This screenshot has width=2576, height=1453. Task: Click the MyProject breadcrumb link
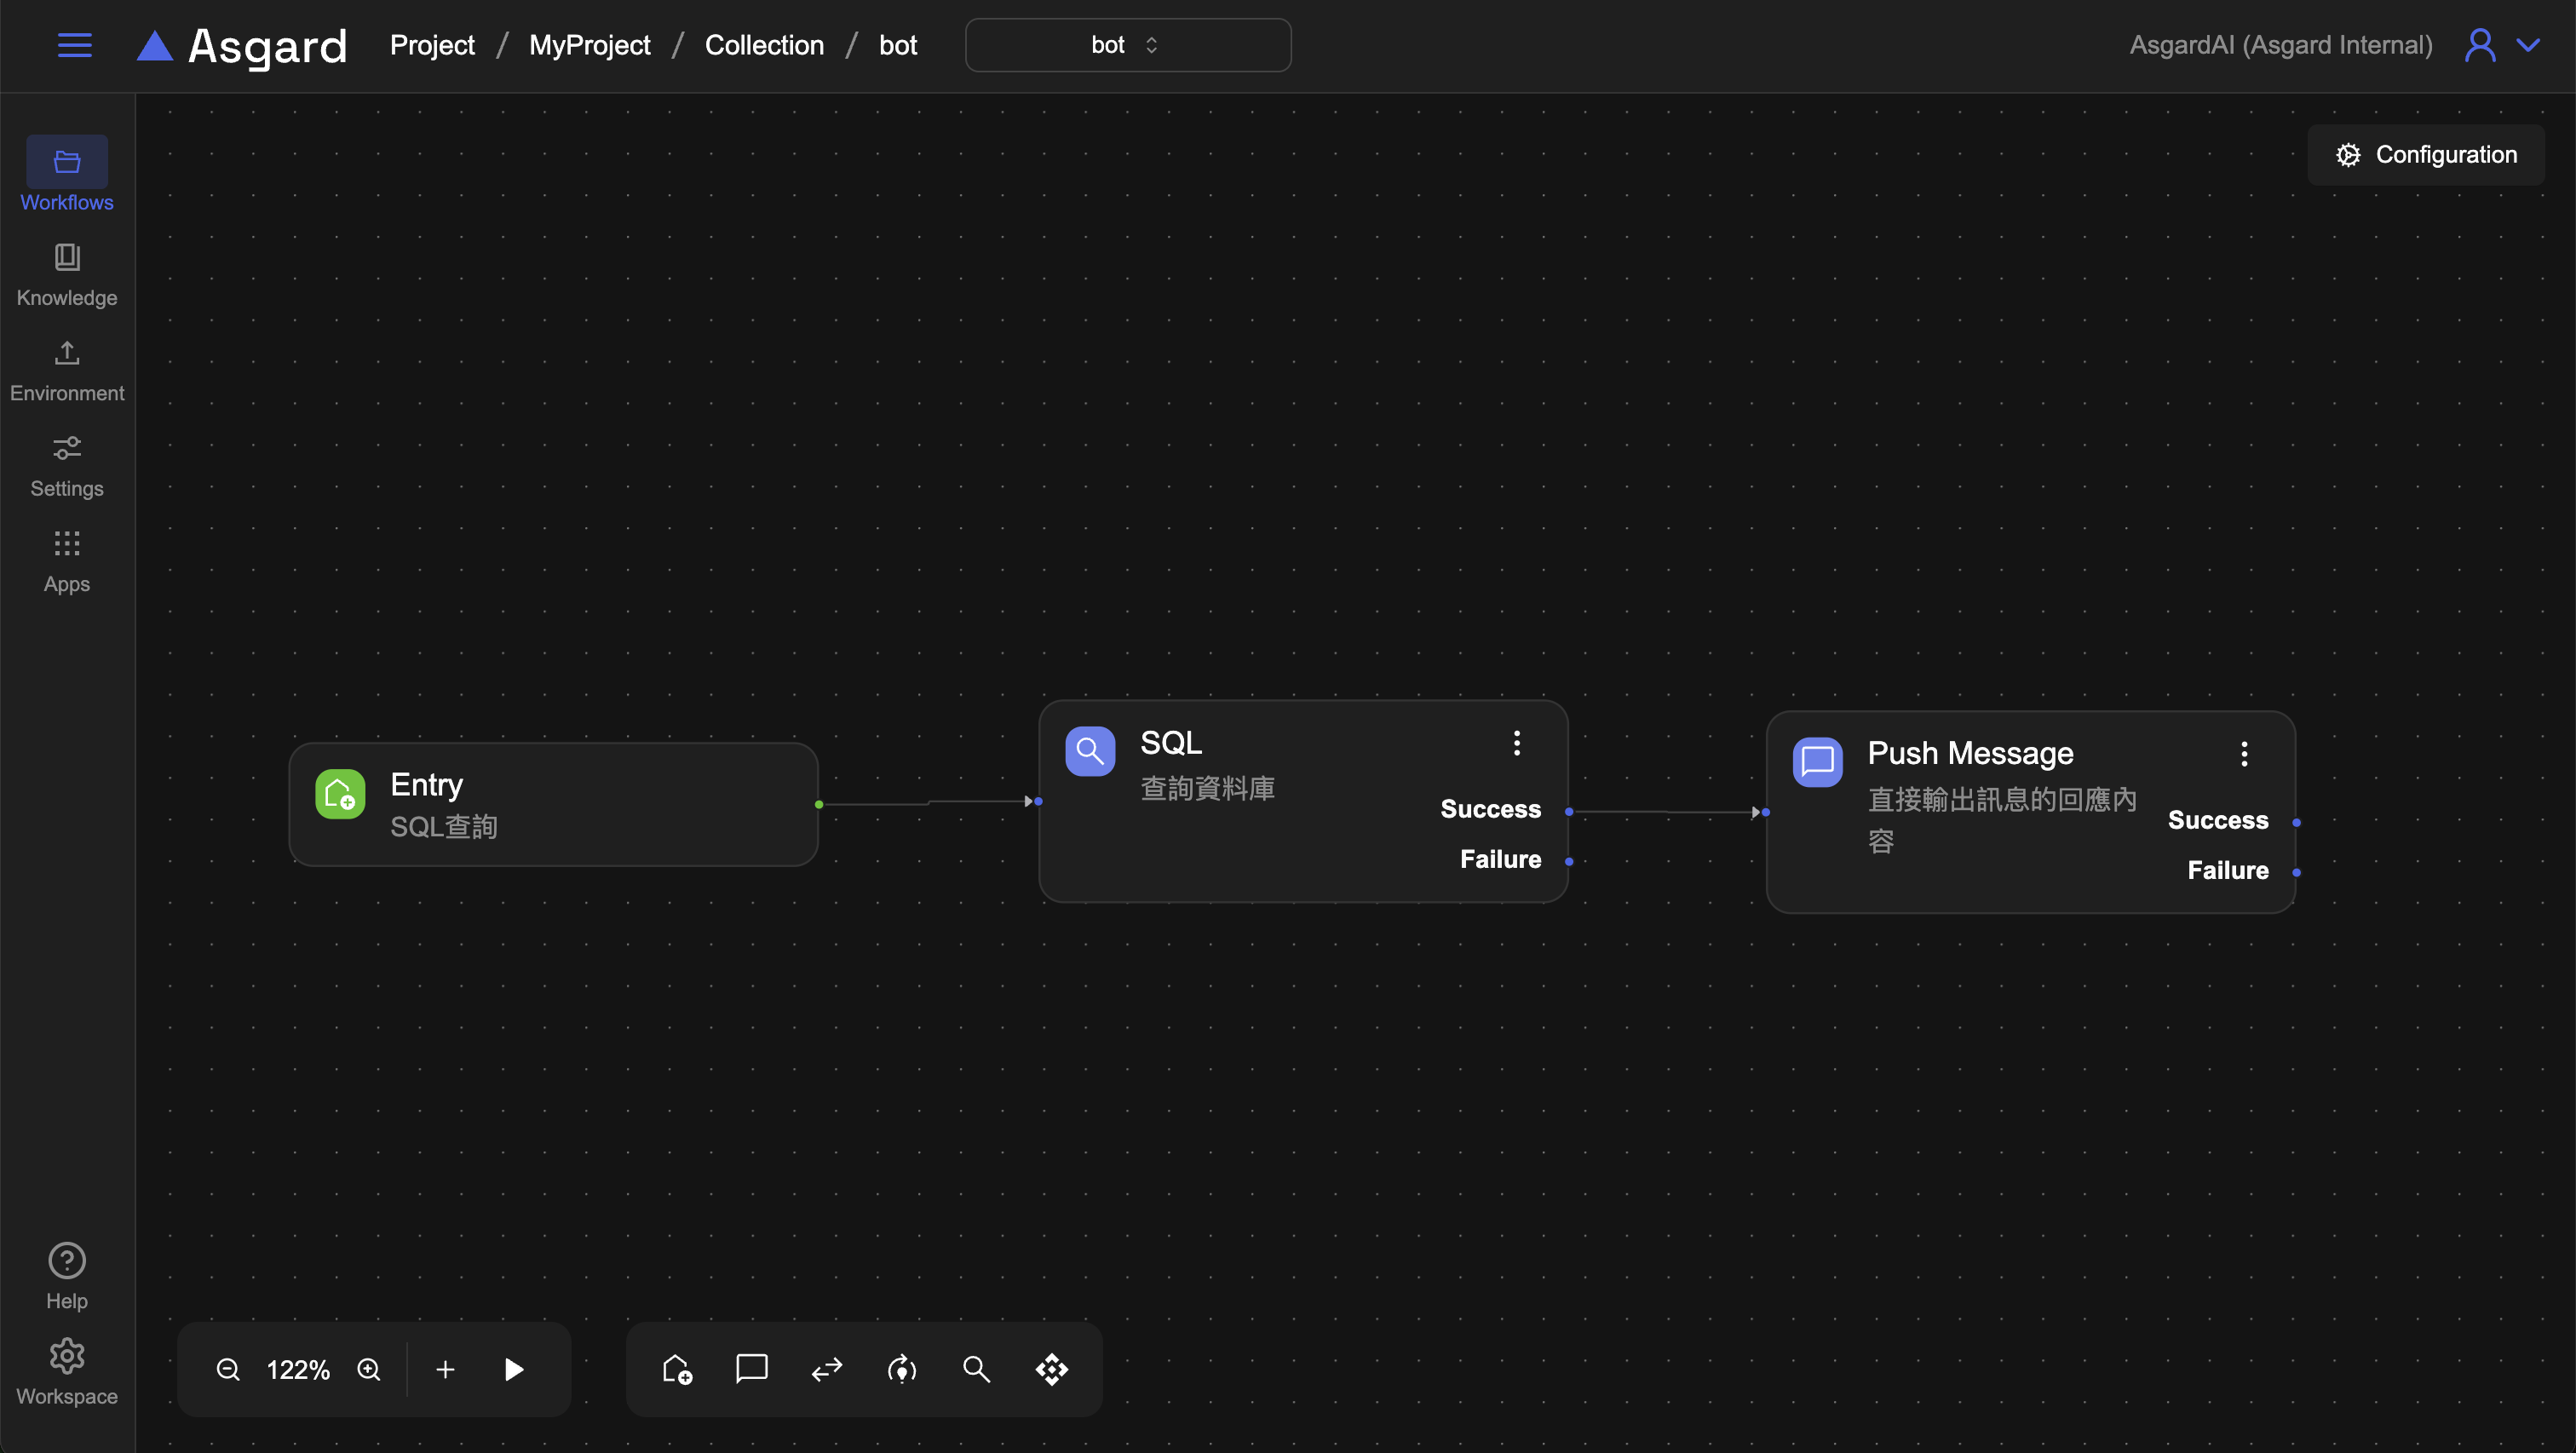[x=589, y=45]
